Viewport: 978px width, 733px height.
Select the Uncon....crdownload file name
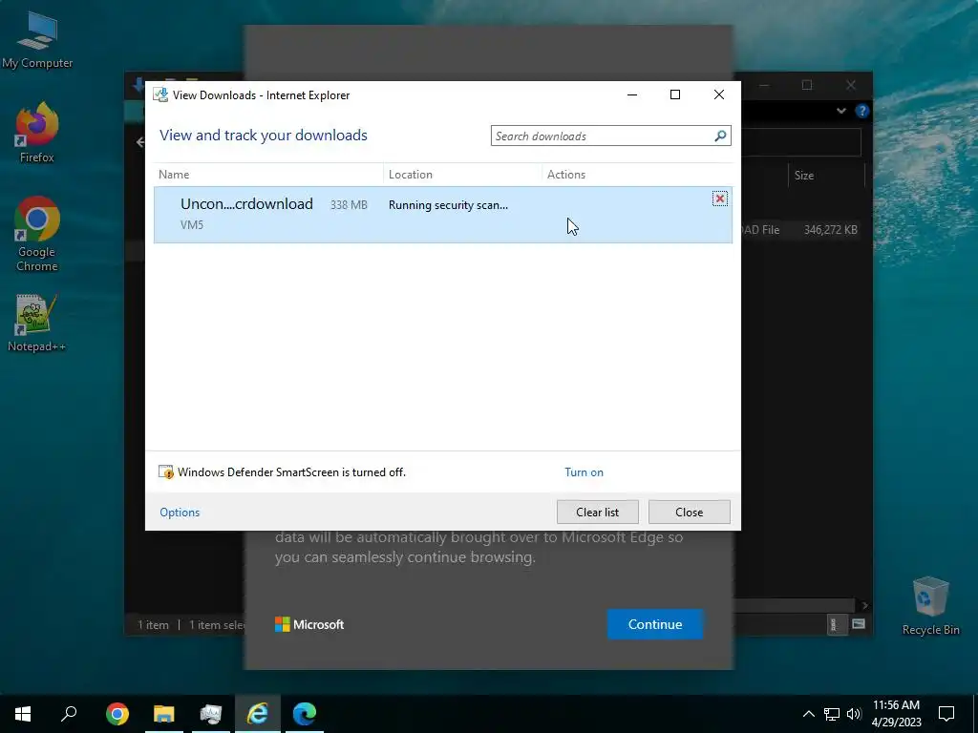coord(246,204)
